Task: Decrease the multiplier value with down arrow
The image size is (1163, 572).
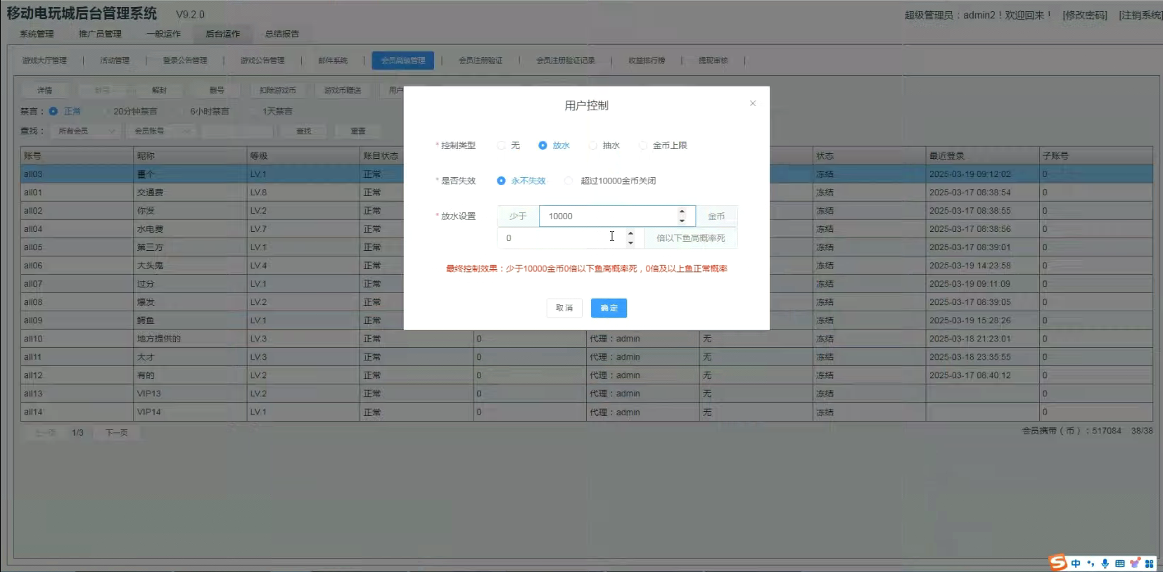Action: pyautogui.click(x=630, y=242)
